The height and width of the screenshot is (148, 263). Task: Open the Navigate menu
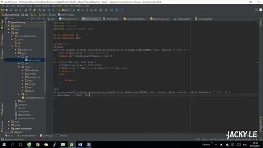pos(21,6)
